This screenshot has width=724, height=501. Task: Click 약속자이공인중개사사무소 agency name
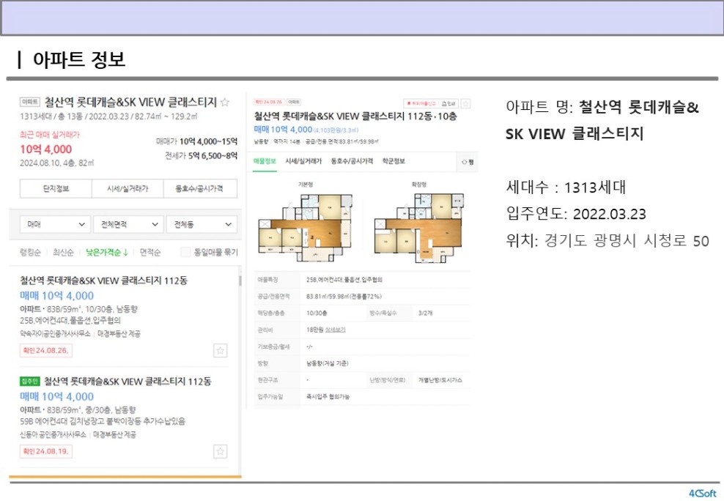pyautogui.click(x=55, y=333)
